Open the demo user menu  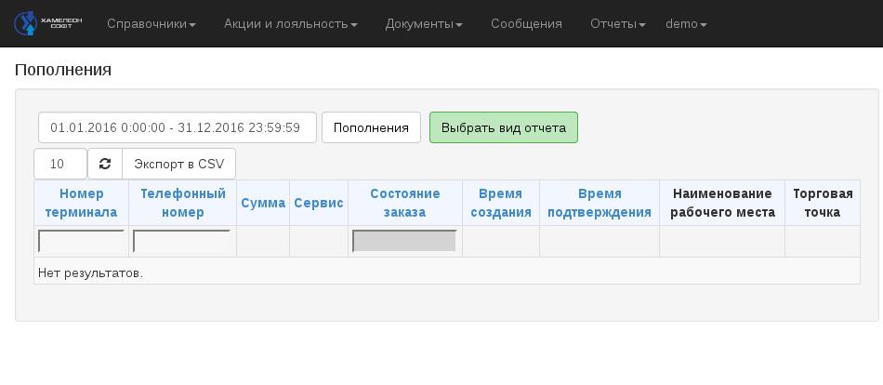[686, 23]
